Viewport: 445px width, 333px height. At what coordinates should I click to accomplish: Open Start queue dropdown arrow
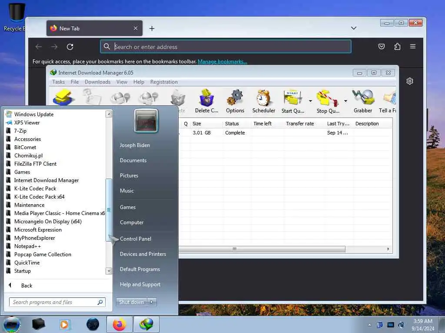(310, 101)
